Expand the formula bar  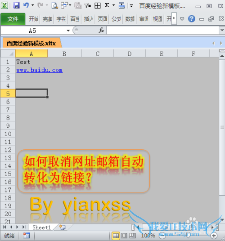click(x=222, y=30)
